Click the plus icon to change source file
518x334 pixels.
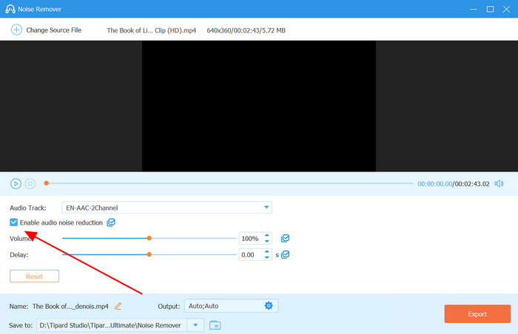coord(16,30)
